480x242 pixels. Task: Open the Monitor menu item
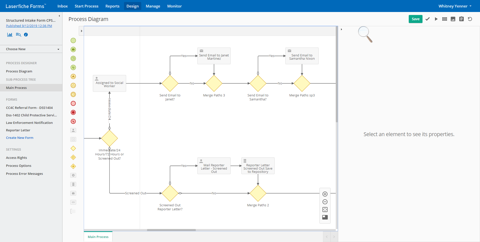click(174, 6)
